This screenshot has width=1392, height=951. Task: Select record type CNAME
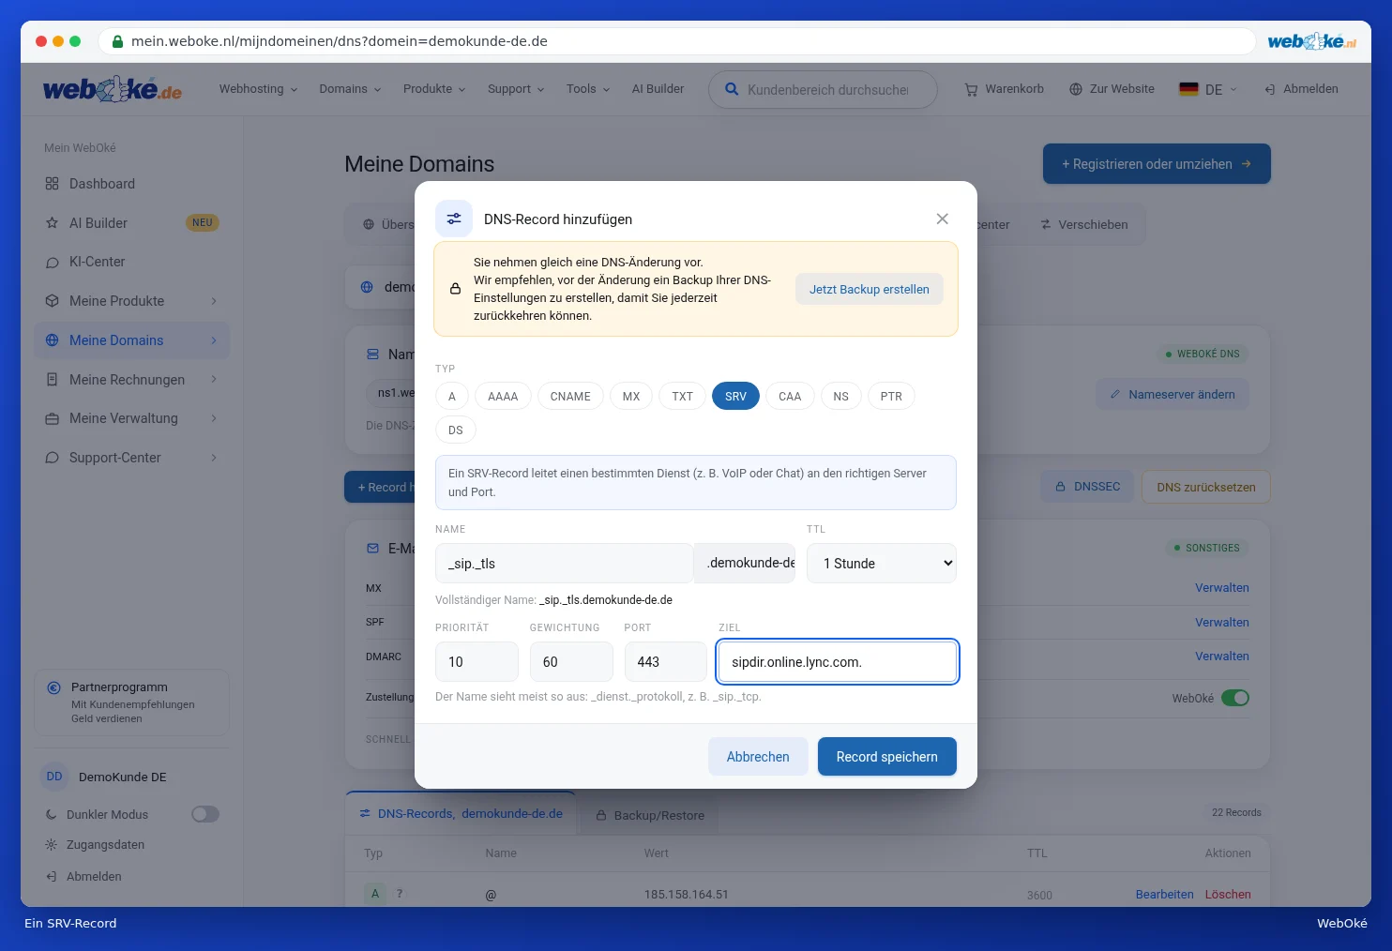click(570, 396)
